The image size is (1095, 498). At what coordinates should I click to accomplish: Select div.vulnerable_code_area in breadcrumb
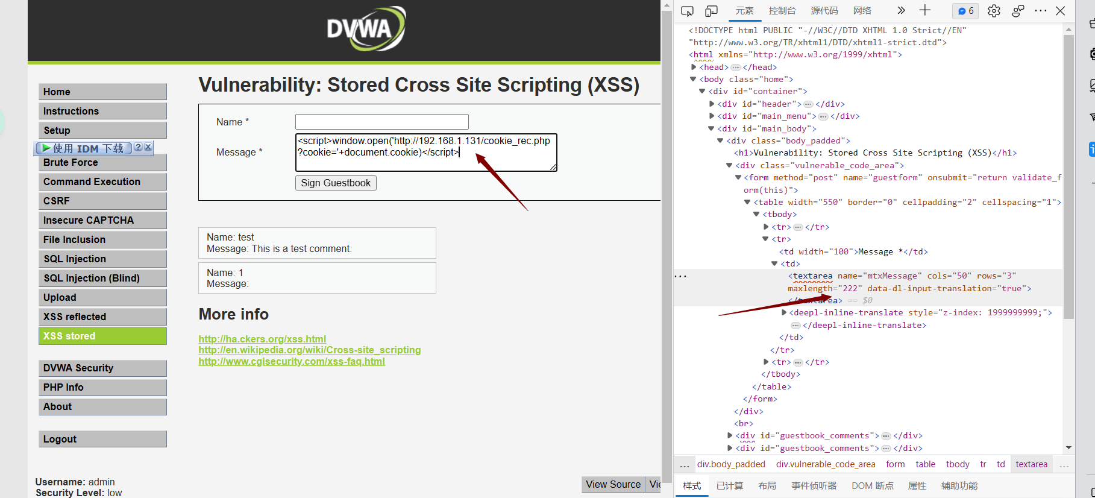tap(826, 464)
